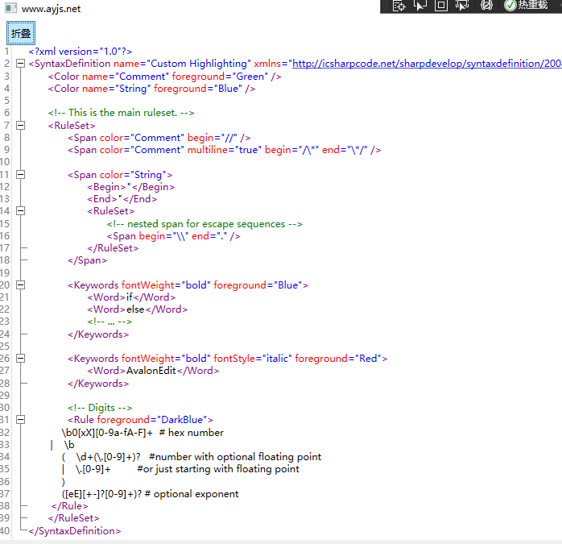The image size is (562, 544).
Task: Click line number 1 in the margin
Action: coord(6,52)
